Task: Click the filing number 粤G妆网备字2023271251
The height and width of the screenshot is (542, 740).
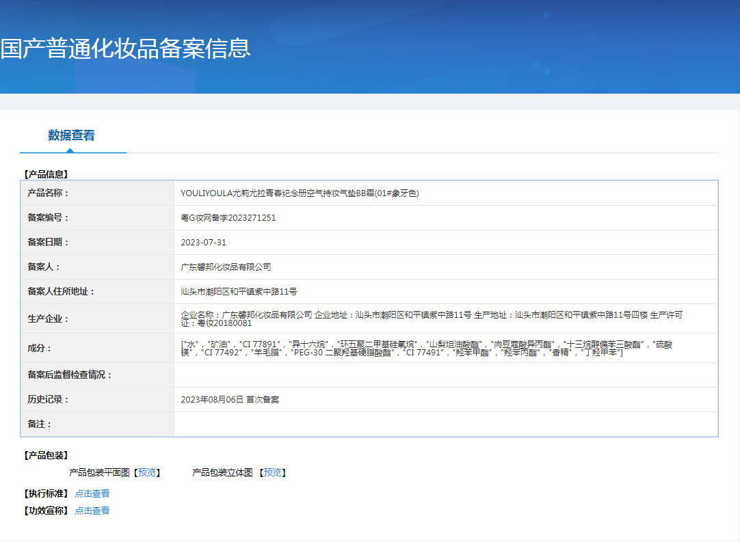Action: pos(228,217)
